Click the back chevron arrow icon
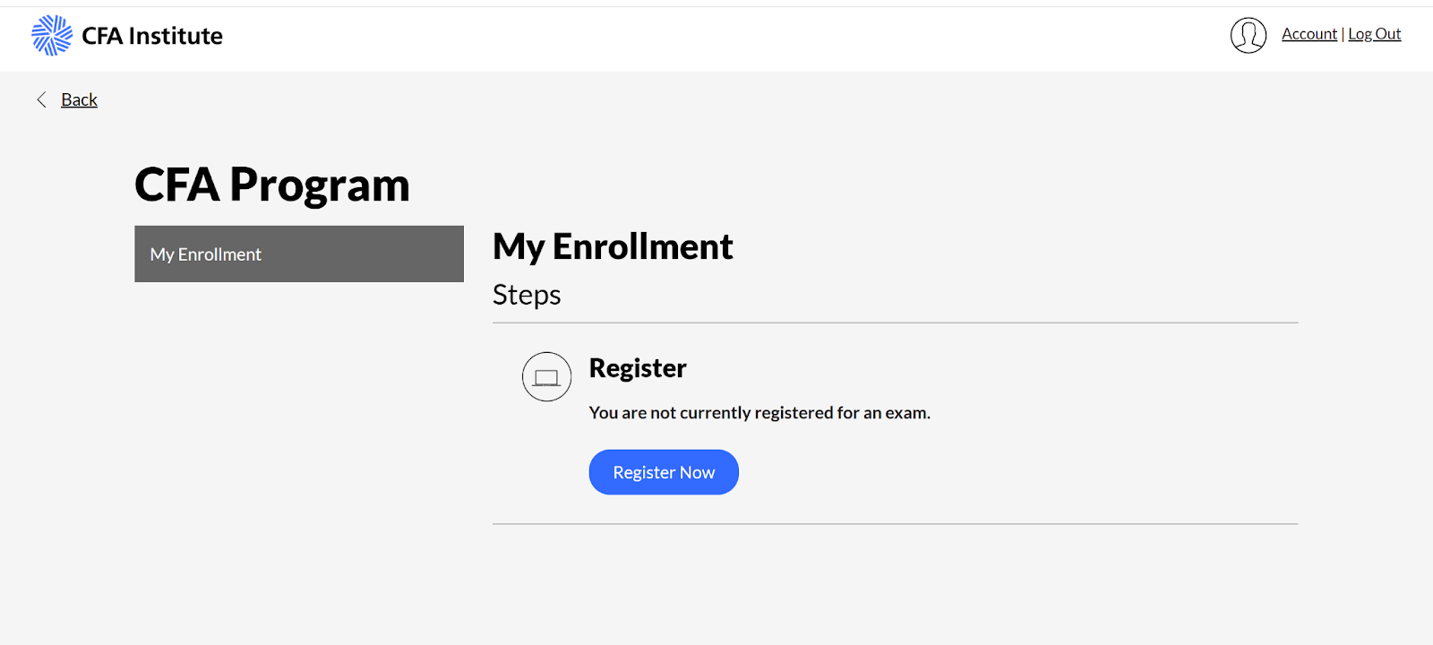The image size is (1433, 645). pos(41,99)
